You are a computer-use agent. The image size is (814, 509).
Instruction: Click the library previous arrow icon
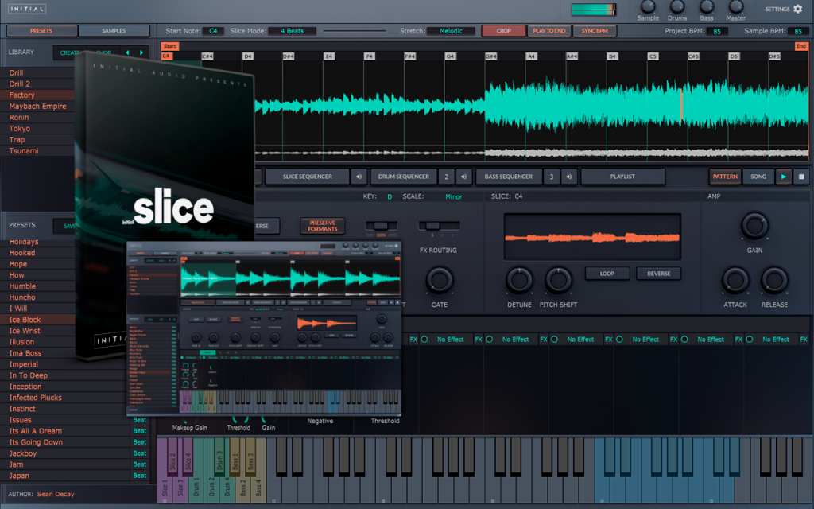(x=128, y=52)
